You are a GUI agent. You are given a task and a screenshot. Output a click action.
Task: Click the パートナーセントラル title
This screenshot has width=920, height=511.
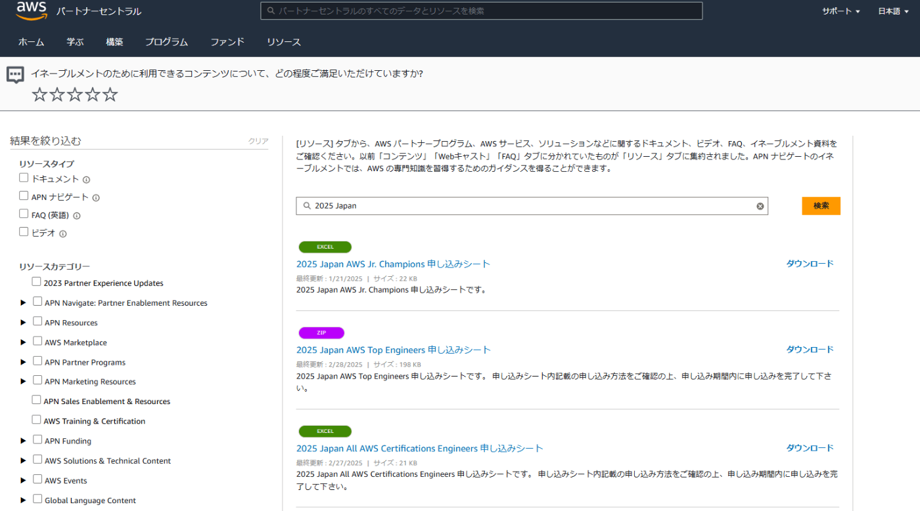pyautogui.click(x=99, y=12)
